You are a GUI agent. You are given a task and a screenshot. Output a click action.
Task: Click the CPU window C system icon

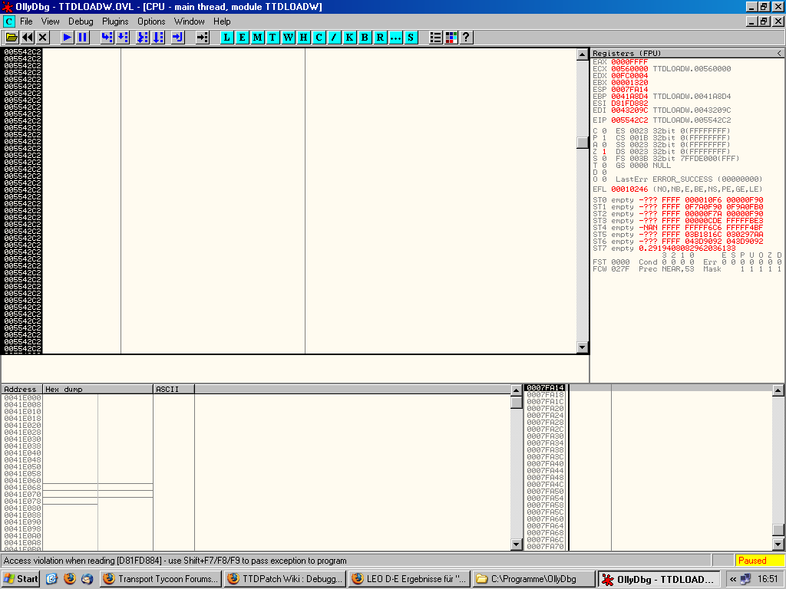click(x=9, y=21)
